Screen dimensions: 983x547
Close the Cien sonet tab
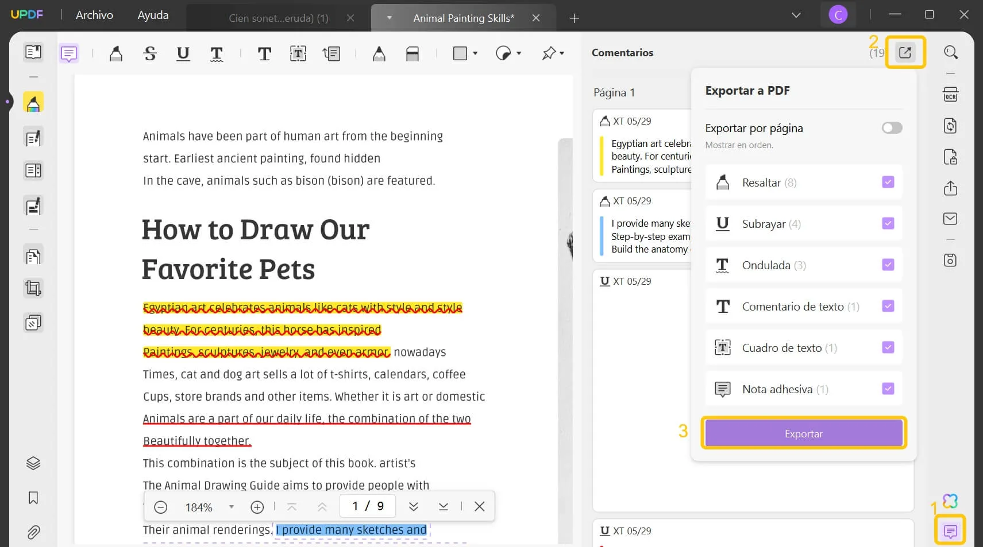click(350, 18)
